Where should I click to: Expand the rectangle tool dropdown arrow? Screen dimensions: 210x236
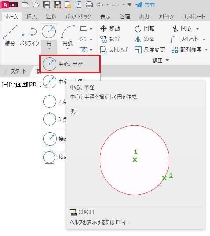[x=91, y=29]
